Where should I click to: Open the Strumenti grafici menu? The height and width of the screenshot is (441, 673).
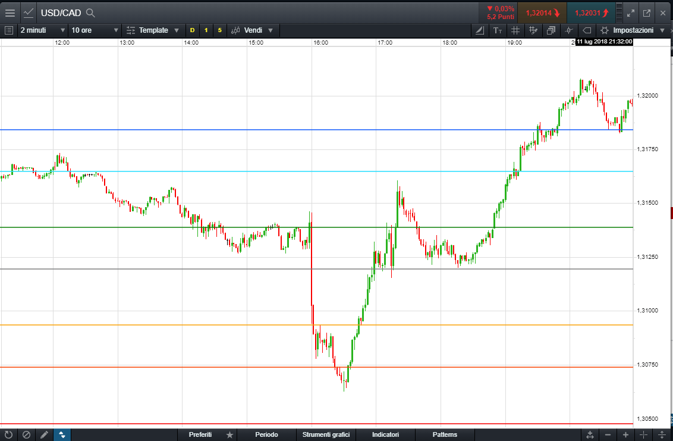coord(326,434)
